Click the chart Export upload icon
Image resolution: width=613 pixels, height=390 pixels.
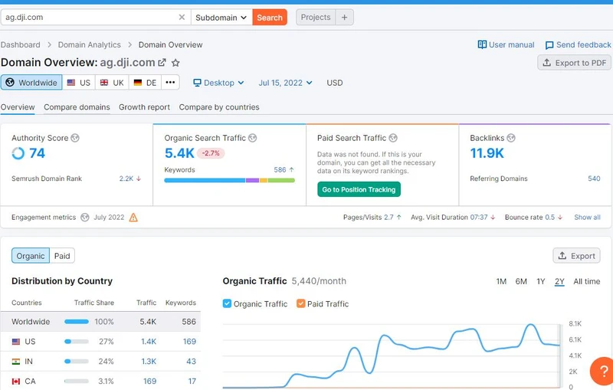562,256
